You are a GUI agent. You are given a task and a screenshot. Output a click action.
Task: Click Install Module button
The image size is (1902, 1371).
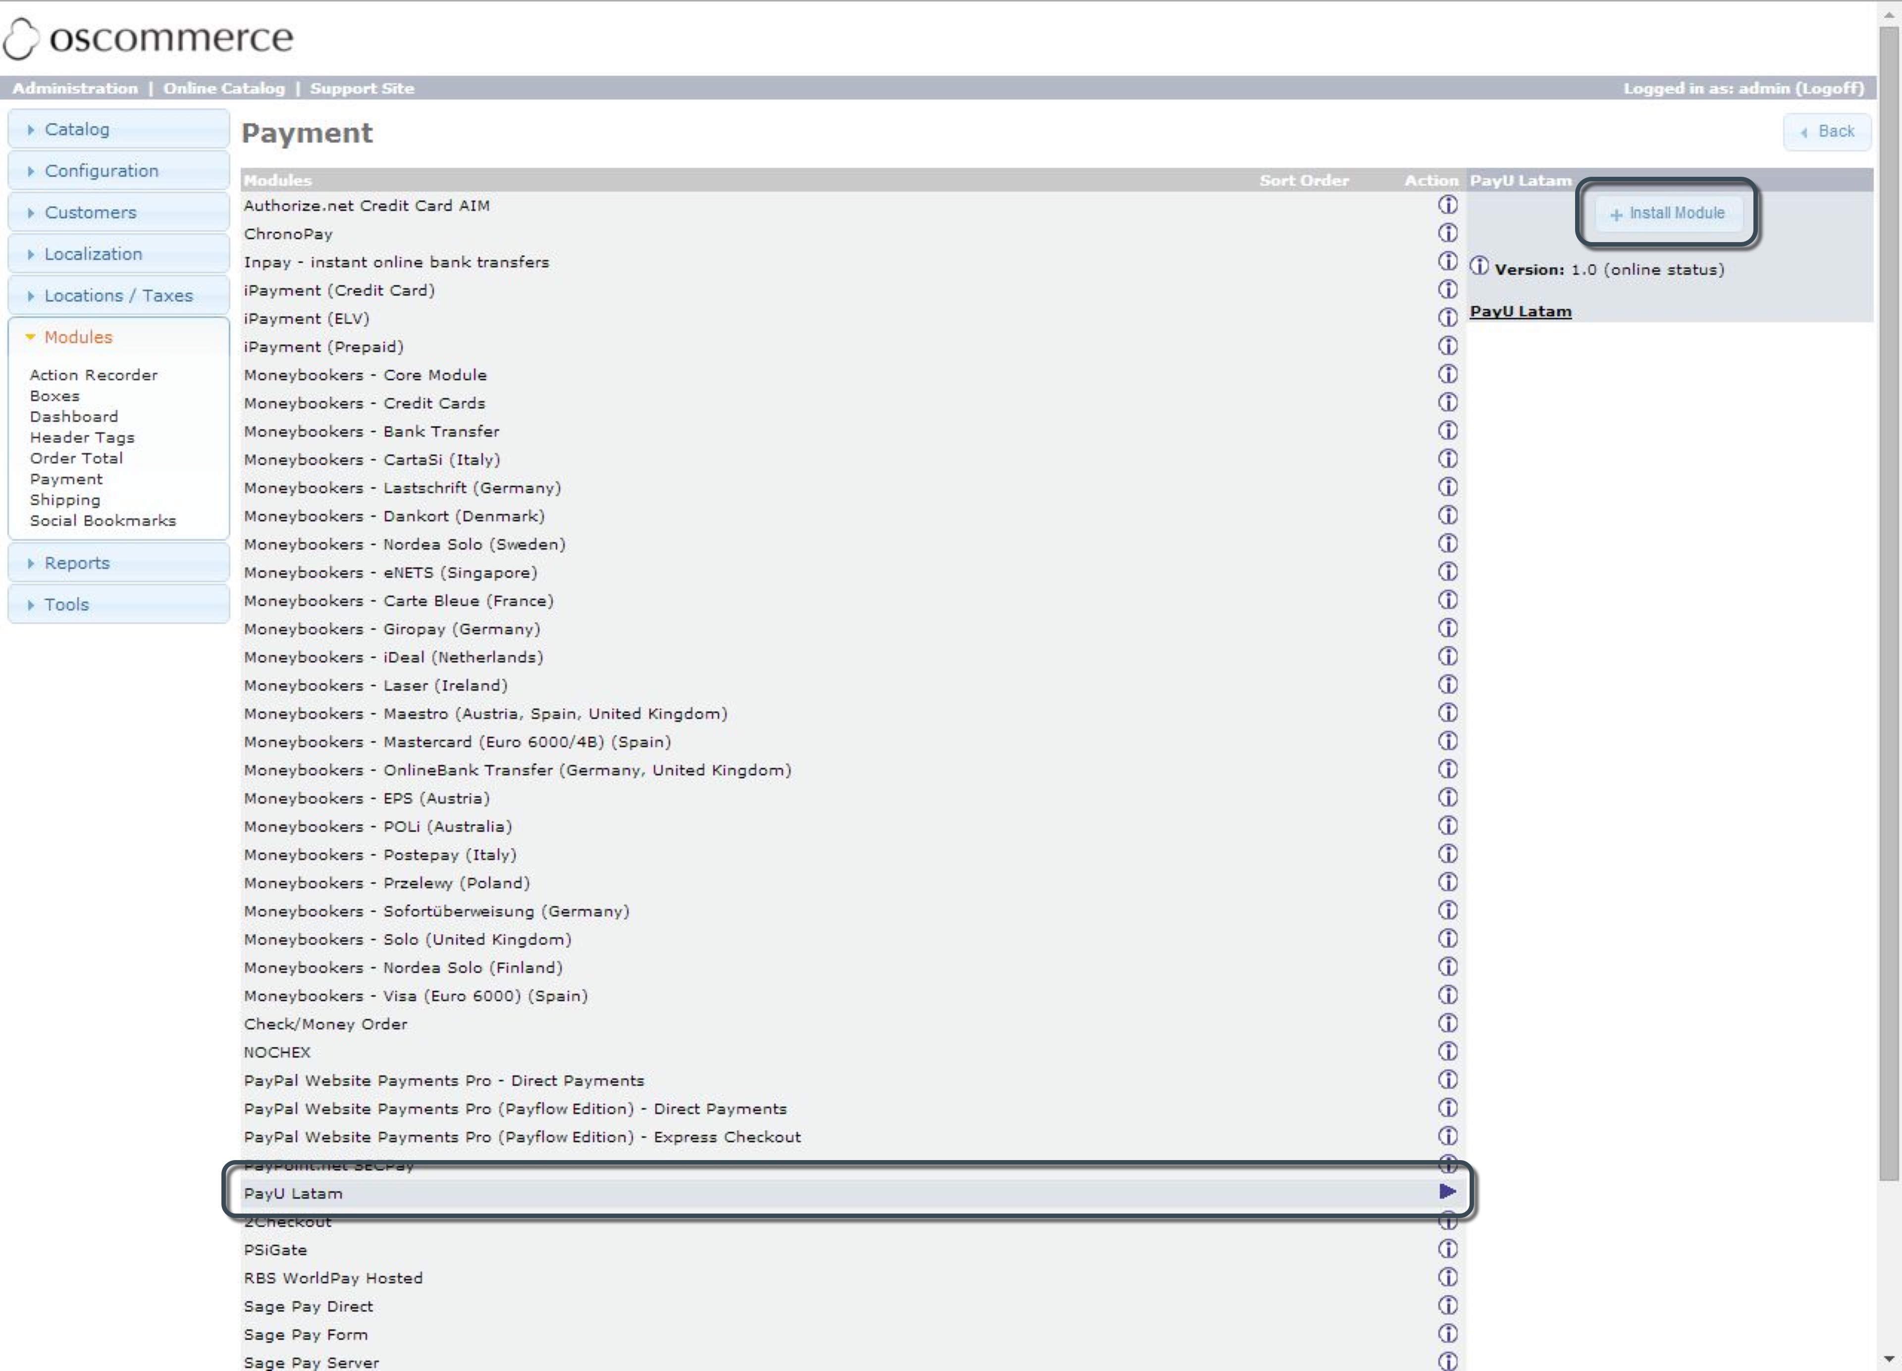coord(1666,212)
